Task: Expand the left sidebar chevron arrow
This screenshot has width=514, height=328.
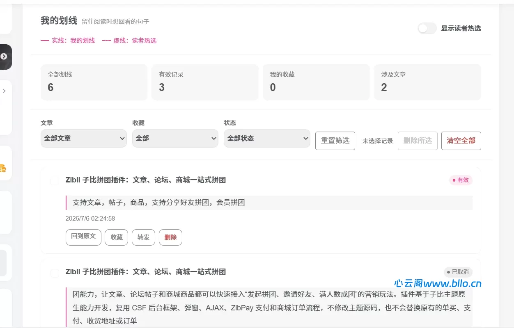Action: (x=4, y=91)
